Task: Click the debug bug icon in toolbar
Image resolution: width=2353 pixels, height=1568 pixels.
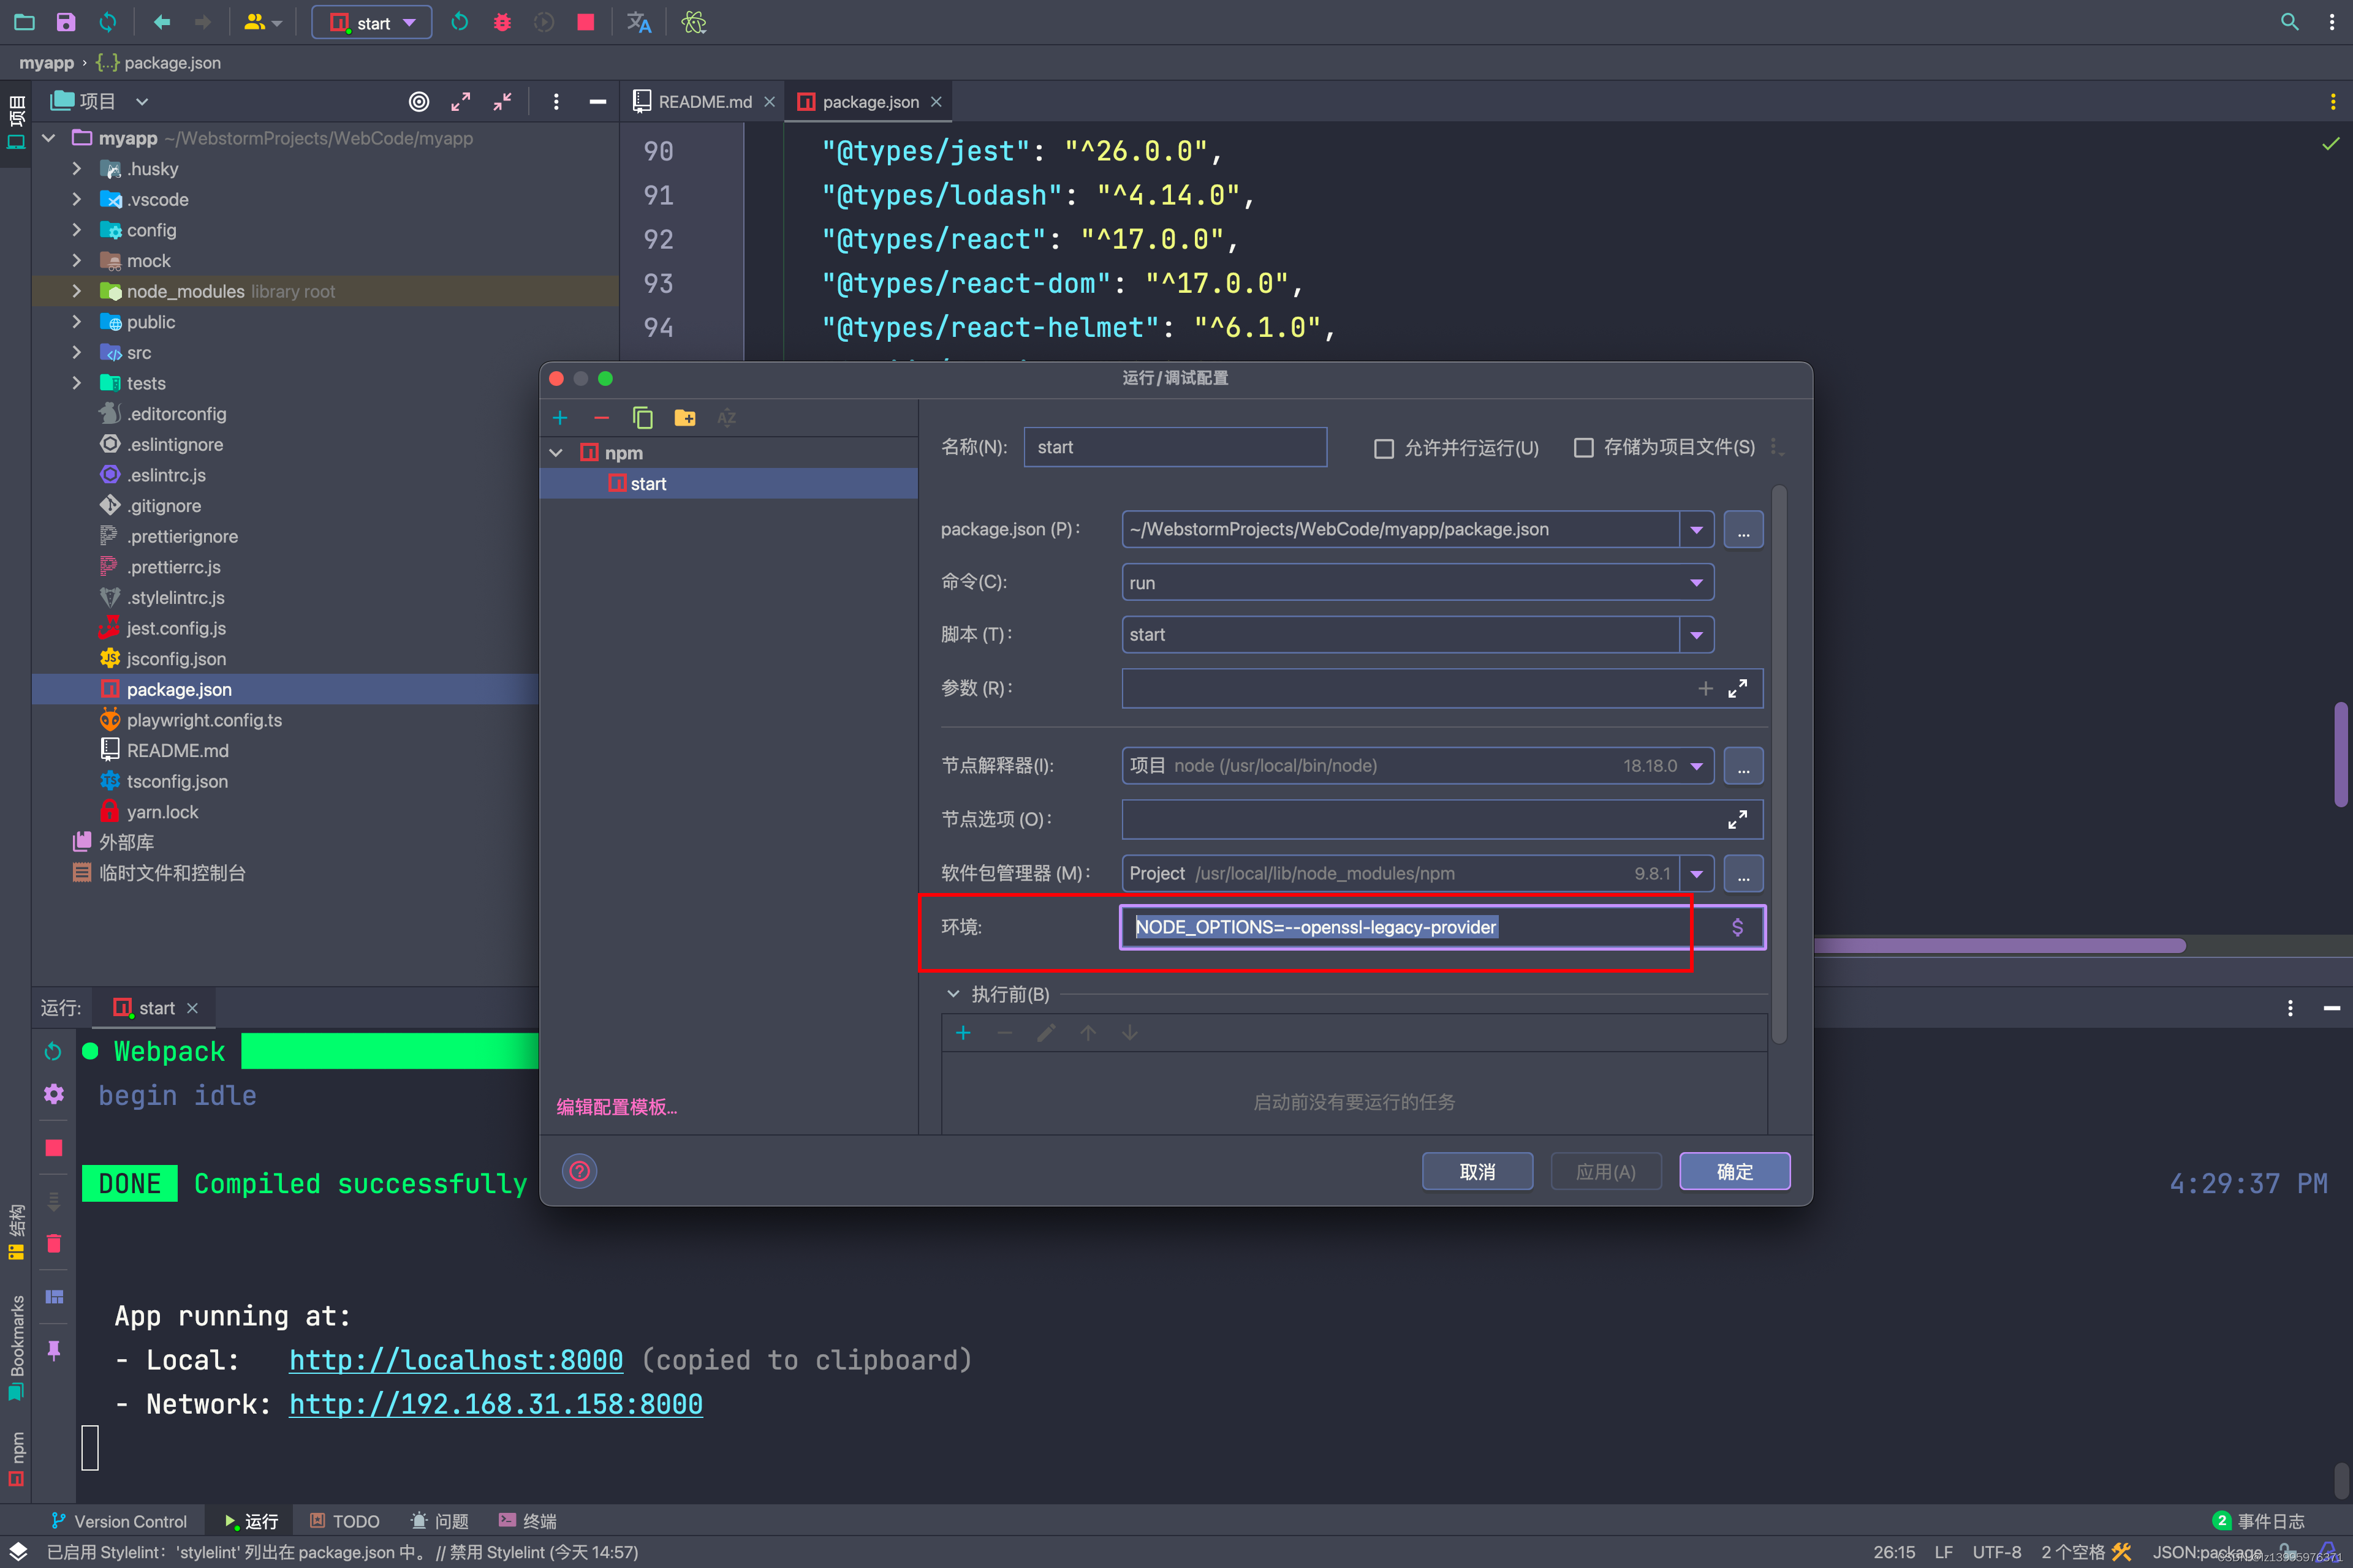Action: [502, 22]
